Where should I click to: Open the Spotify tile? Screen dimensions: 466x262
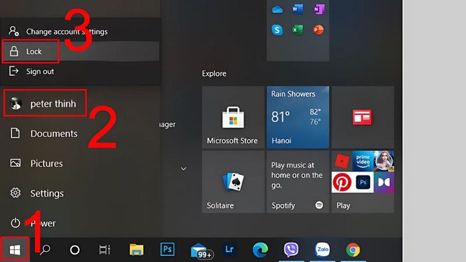(298, 182)
